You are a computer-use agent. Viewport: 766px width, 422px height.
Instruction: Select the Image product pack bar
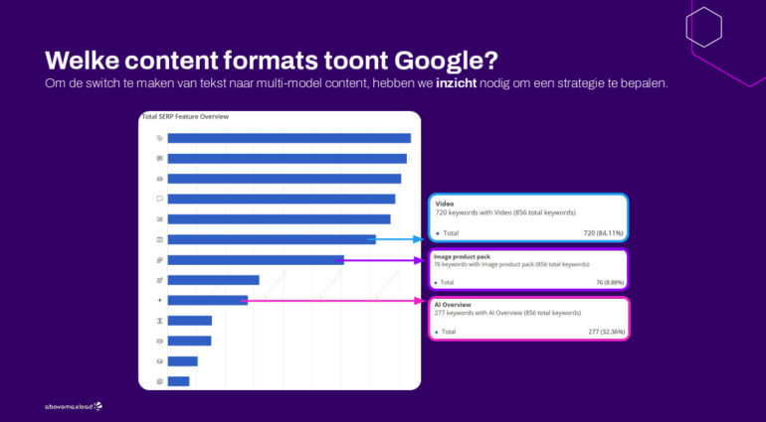pyautogui.click(x=256, y=260)
